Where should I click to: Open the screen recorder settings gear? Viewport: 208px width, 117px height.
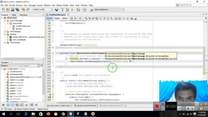pos(206,109)
